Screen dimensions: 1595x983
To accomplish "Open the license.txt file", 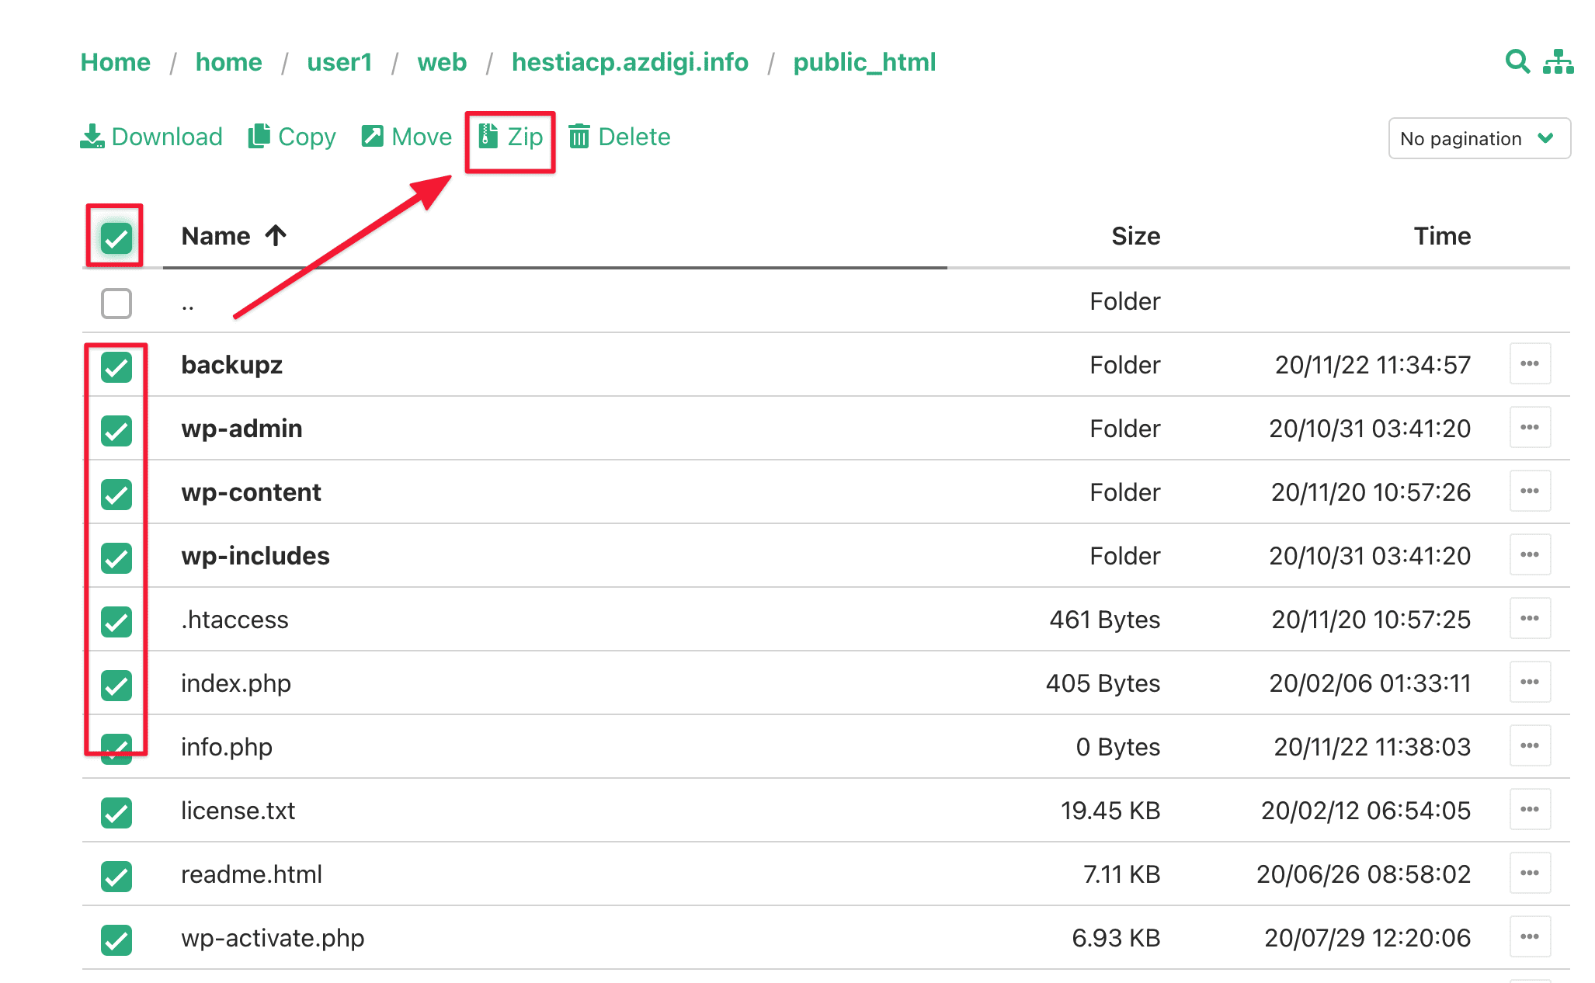I will tap(238, 811).
